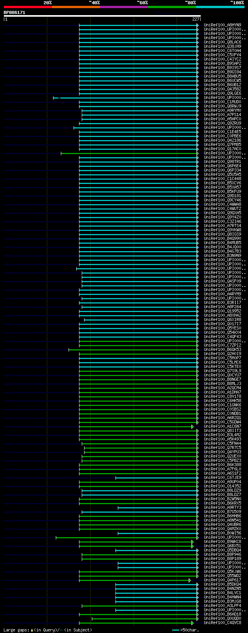Open hit UniRef100_B5DKQ4
The width and height of the screenshot is (248, 633).
pos(222,584)
